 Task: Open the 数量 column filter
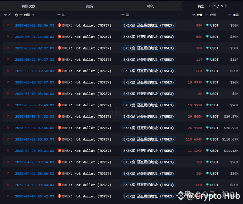point(194,15)
